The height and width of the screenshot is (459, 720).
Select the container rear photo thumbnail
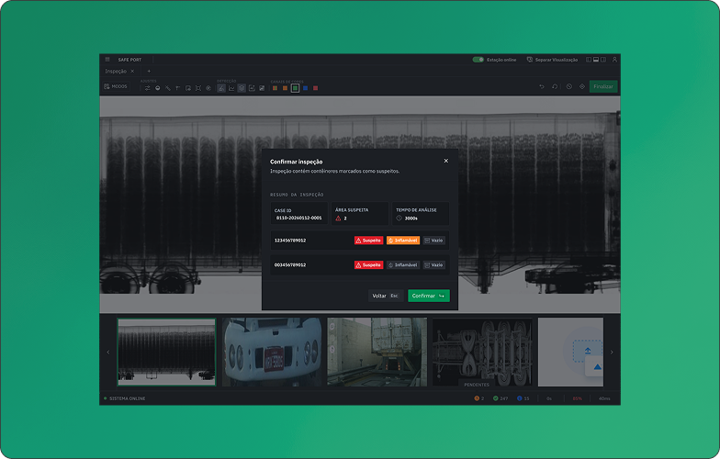click(x=377, y=353)
